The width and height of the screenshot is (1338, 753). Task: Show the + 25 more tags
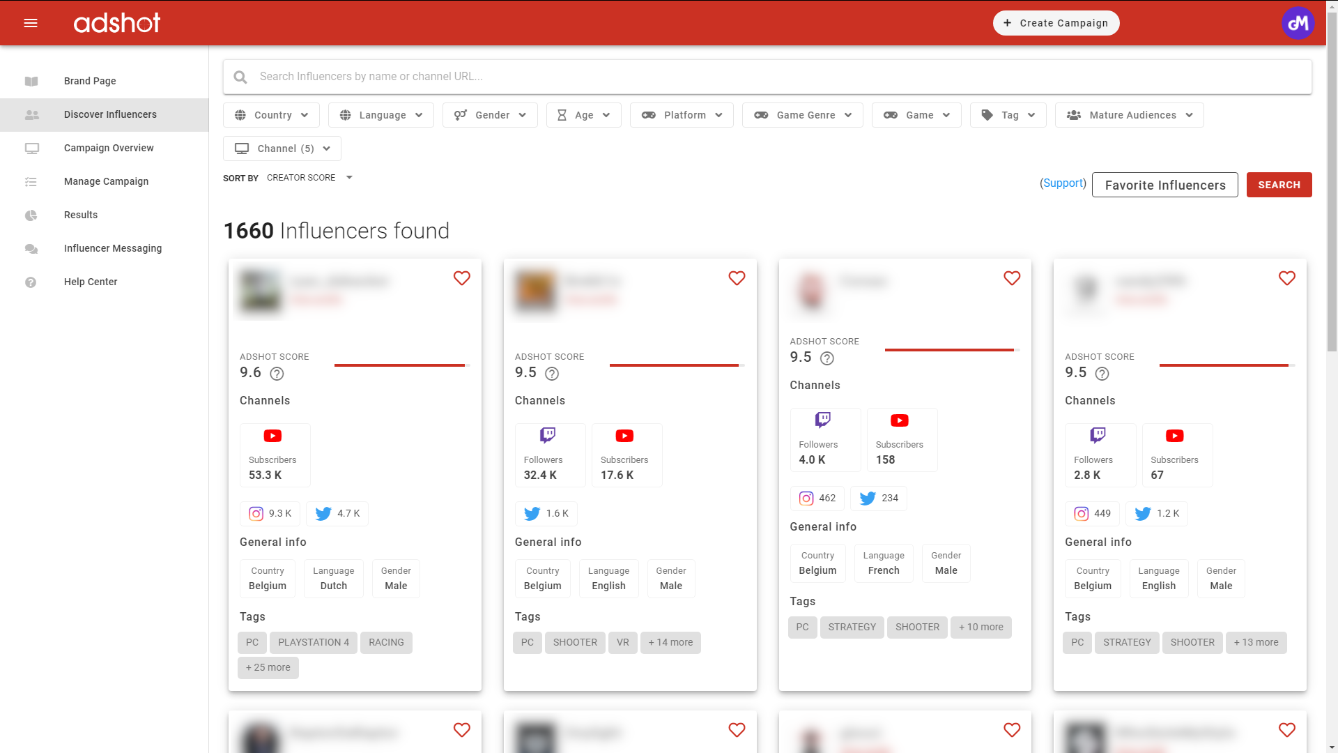point(268,668)
